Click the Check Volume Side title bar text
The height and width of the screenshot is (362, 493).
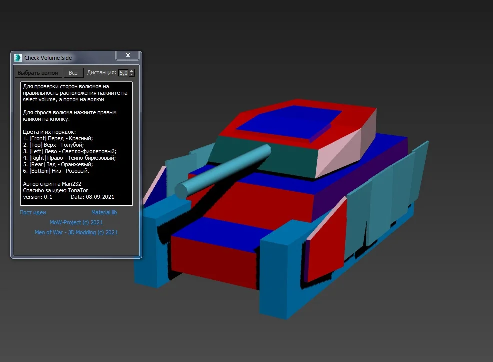(48, 58)
